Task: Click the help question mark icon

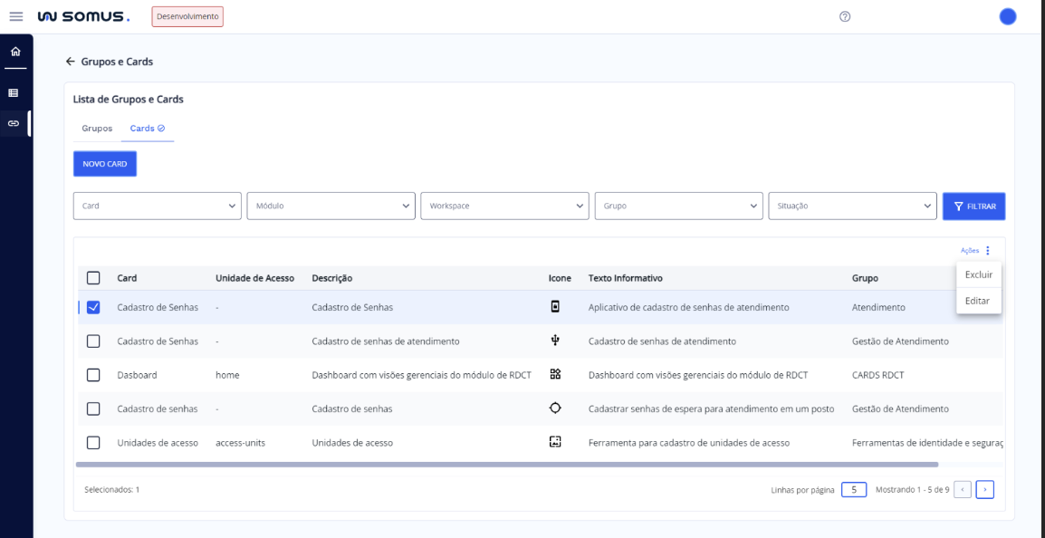Action: [x=845, y=16]
